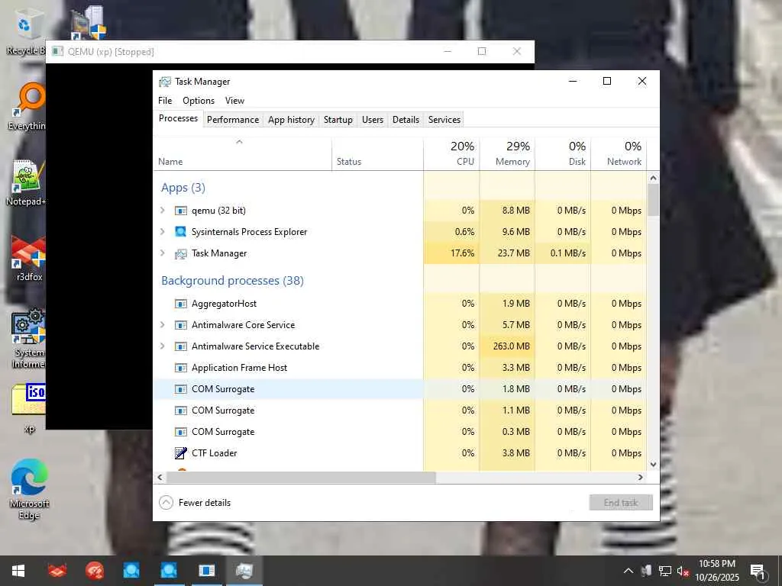The image size is (782, 586).
Task: Open the File menu
Action: (165, 101)
